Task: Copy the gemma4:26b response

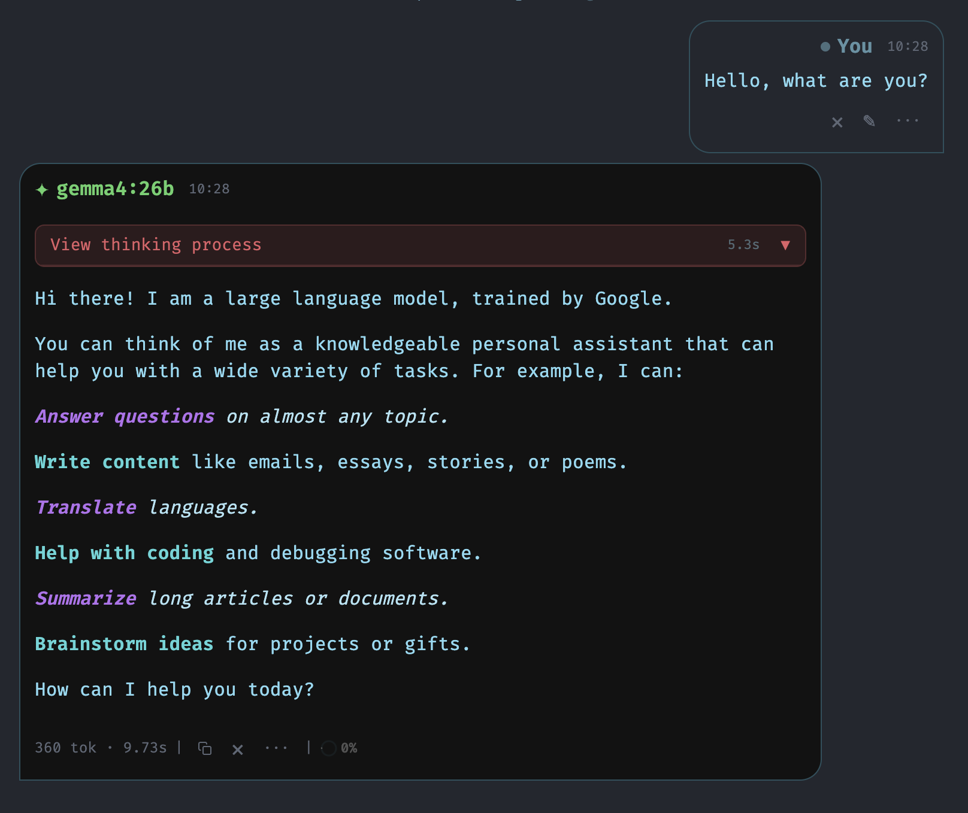Action: (205, 748)
